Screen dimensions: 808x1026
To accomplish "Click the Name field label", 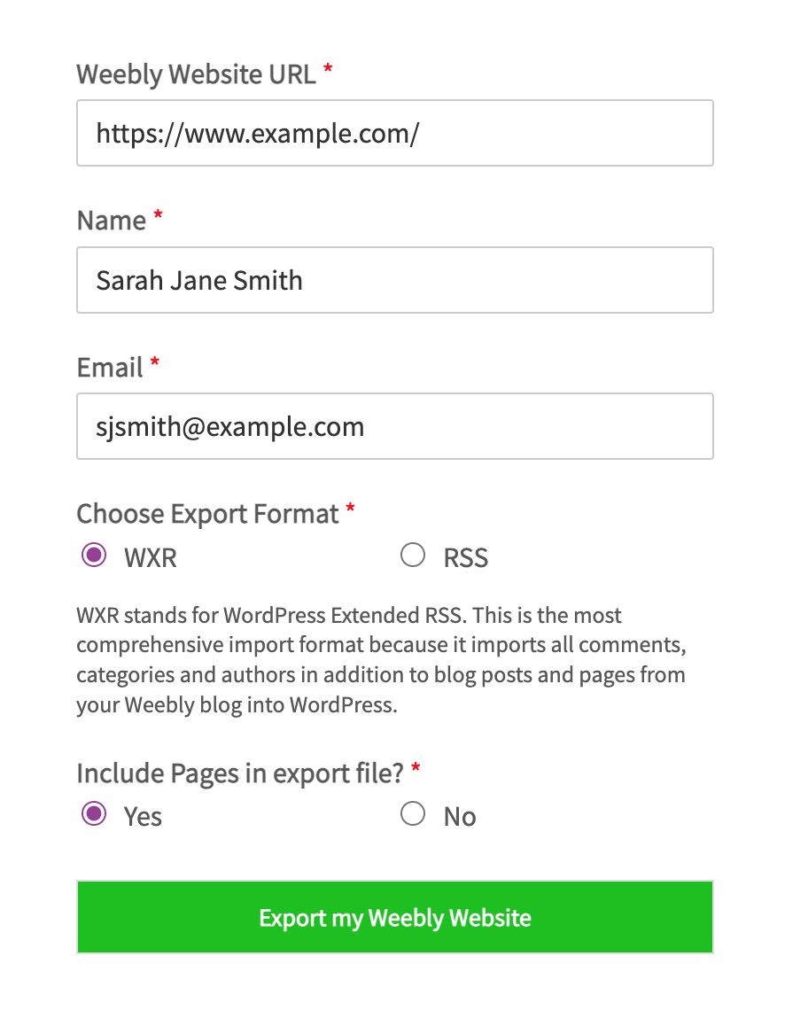I will [x=110, y=220].
